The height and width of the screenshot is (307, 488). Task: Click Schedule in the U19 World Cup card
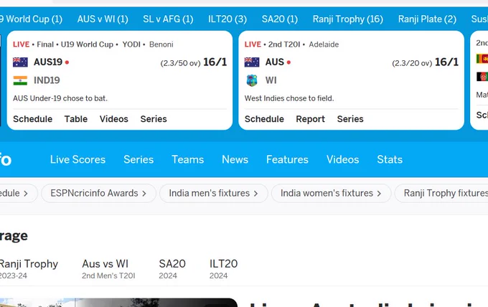[33, 119]
